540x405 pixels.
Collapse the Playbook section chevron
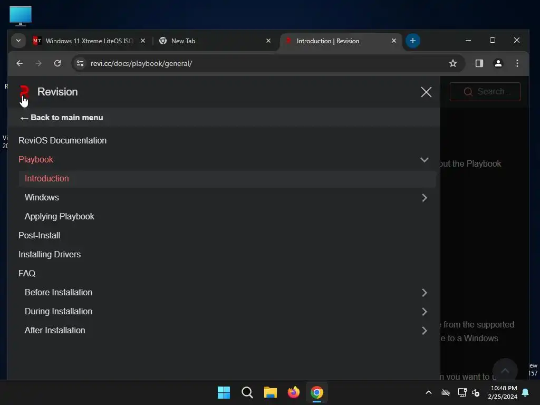[x=425, y=160]
